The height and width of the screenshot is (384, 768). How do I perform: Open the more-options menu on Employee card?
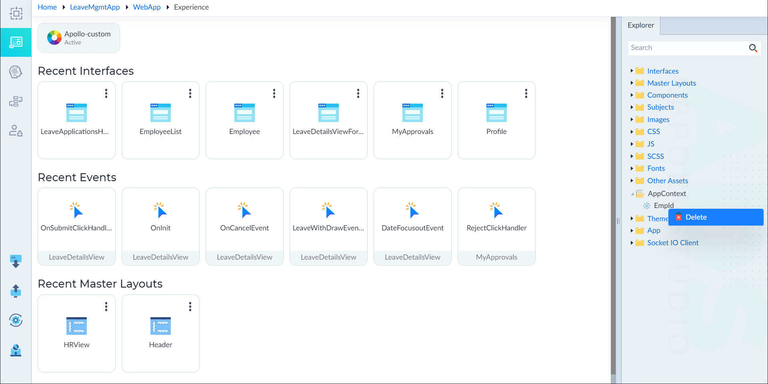(274, 94)
